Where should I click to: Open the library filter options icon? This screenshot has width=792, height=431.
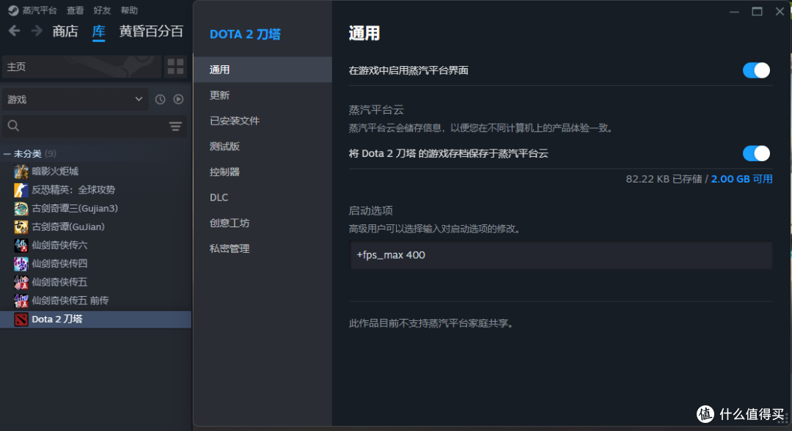pos(175,126)
